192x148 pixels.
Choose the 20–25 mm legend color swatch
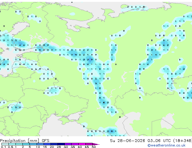tap(54, 144)
